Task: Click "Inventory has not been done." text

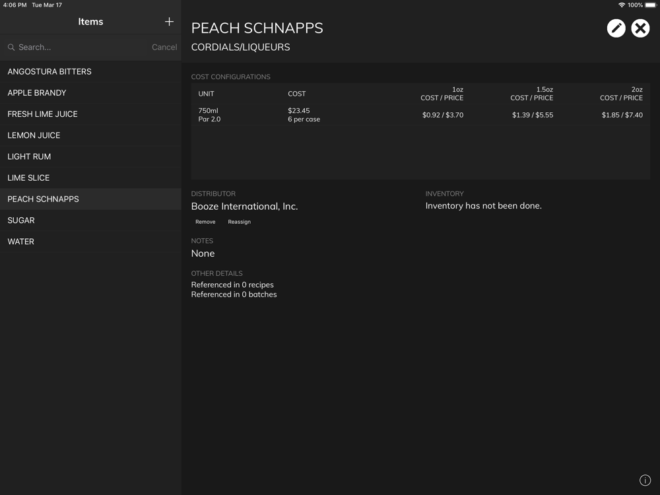Action: tap(484, 206)
